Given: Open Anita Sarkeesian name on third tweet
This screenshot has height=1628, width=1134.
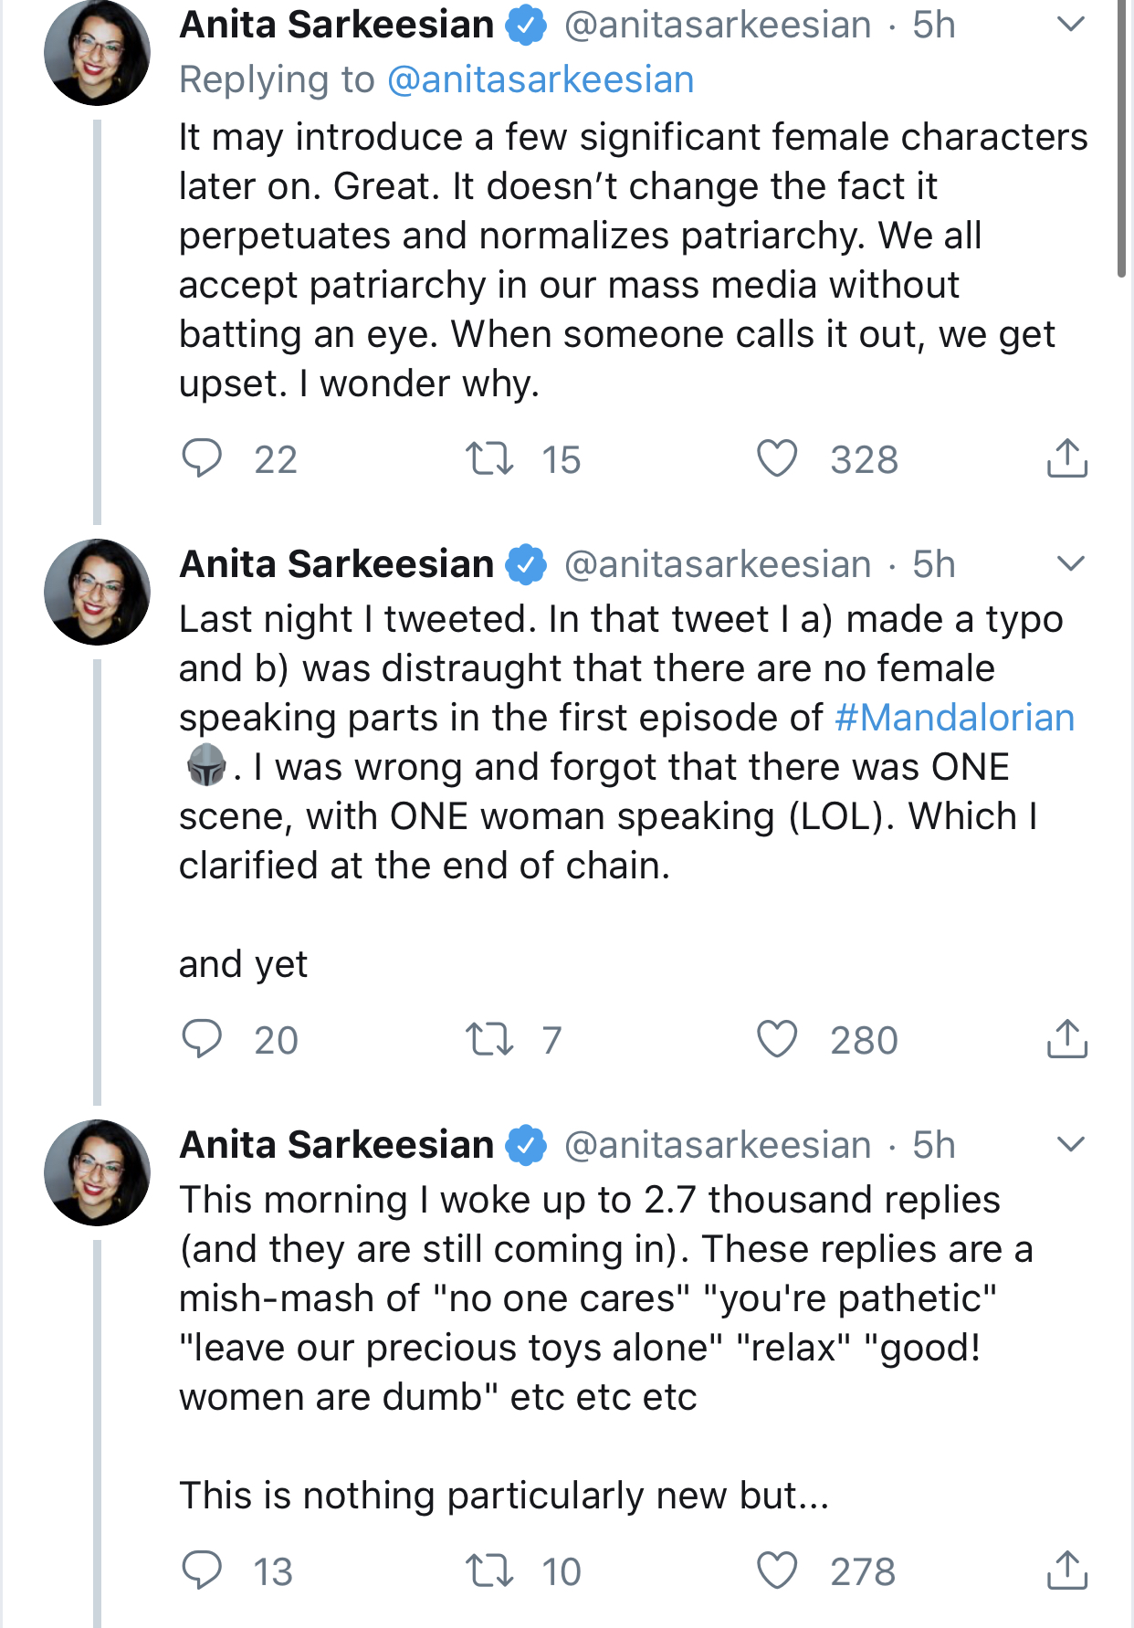Looking at the screenshot, I should 336,1144.
